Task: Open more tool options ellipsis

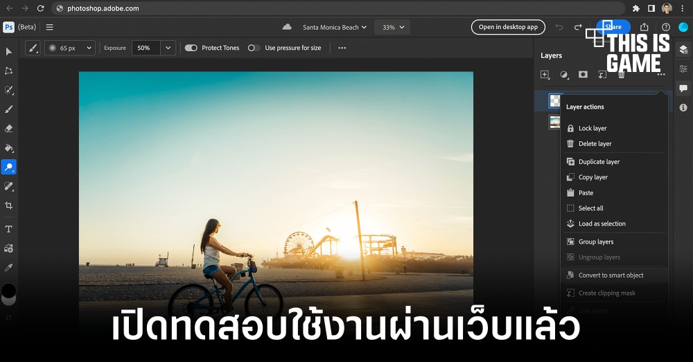Action: [342, 48]
